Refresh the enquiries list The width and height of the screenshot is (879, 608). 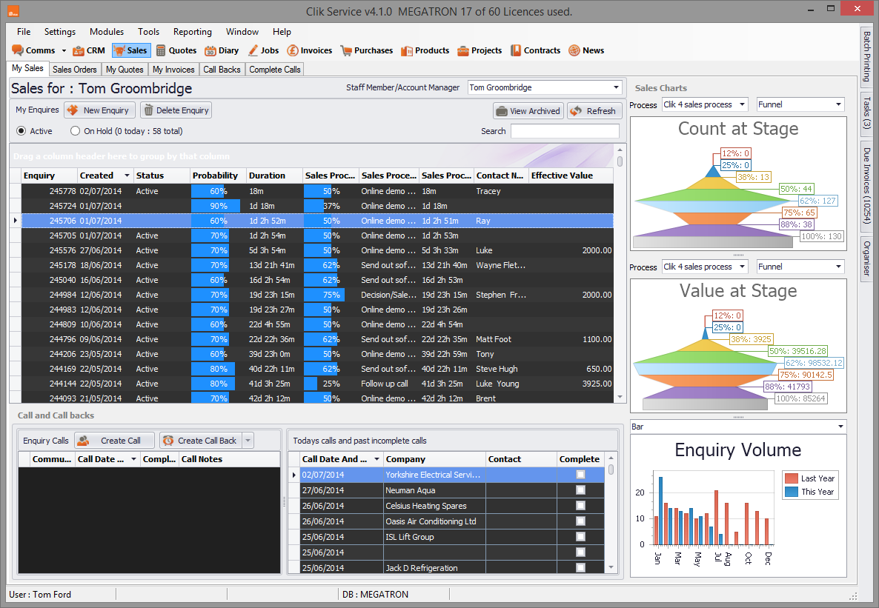(594, 111)
